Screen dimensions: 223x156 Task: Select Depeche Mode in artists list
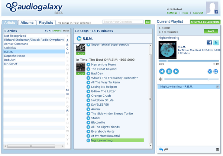point(14,56)
